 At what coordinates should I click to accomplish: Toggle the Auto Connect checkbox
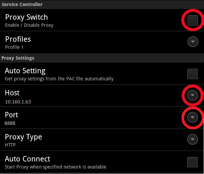point(192,162)
